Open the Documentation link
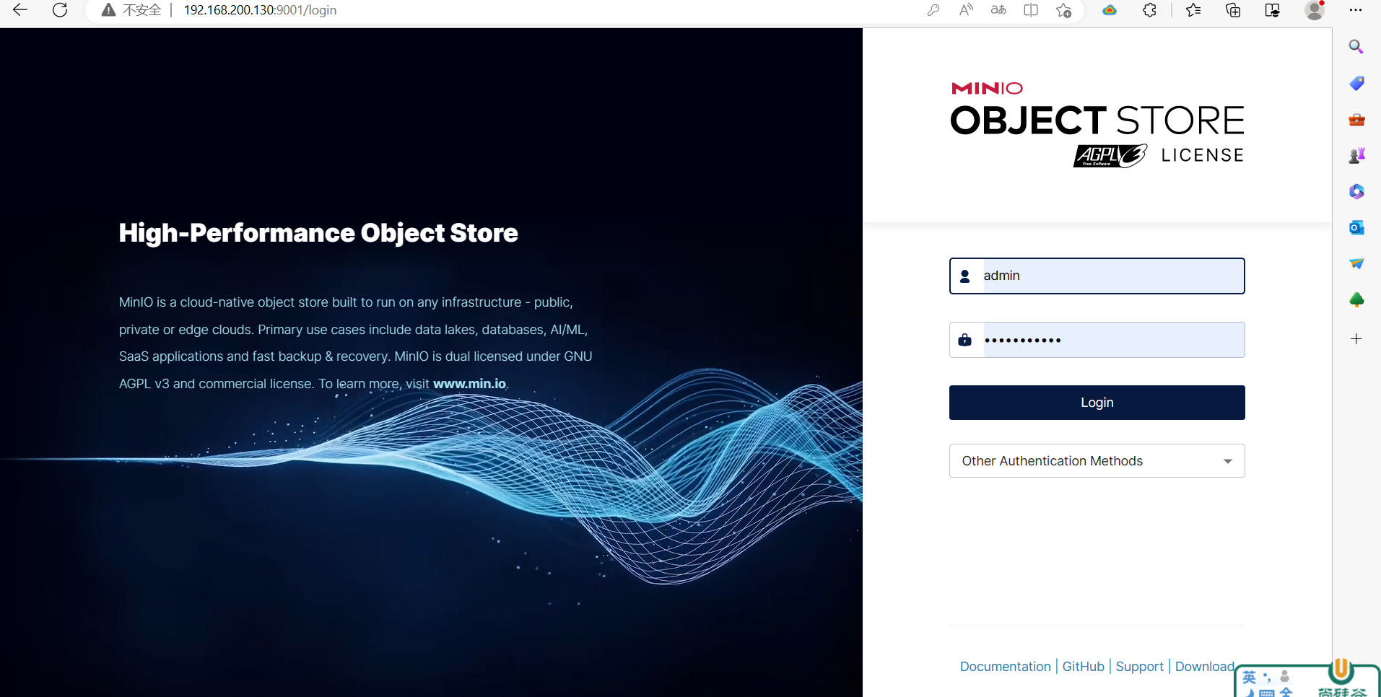The width and height of the screenshot is (1381, 697). (1005, 667)
